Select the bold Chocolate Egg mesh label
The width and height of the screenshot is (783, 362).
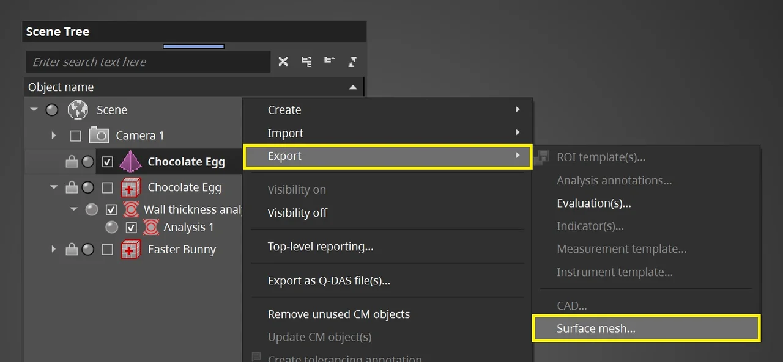click(x=187, y=162)
